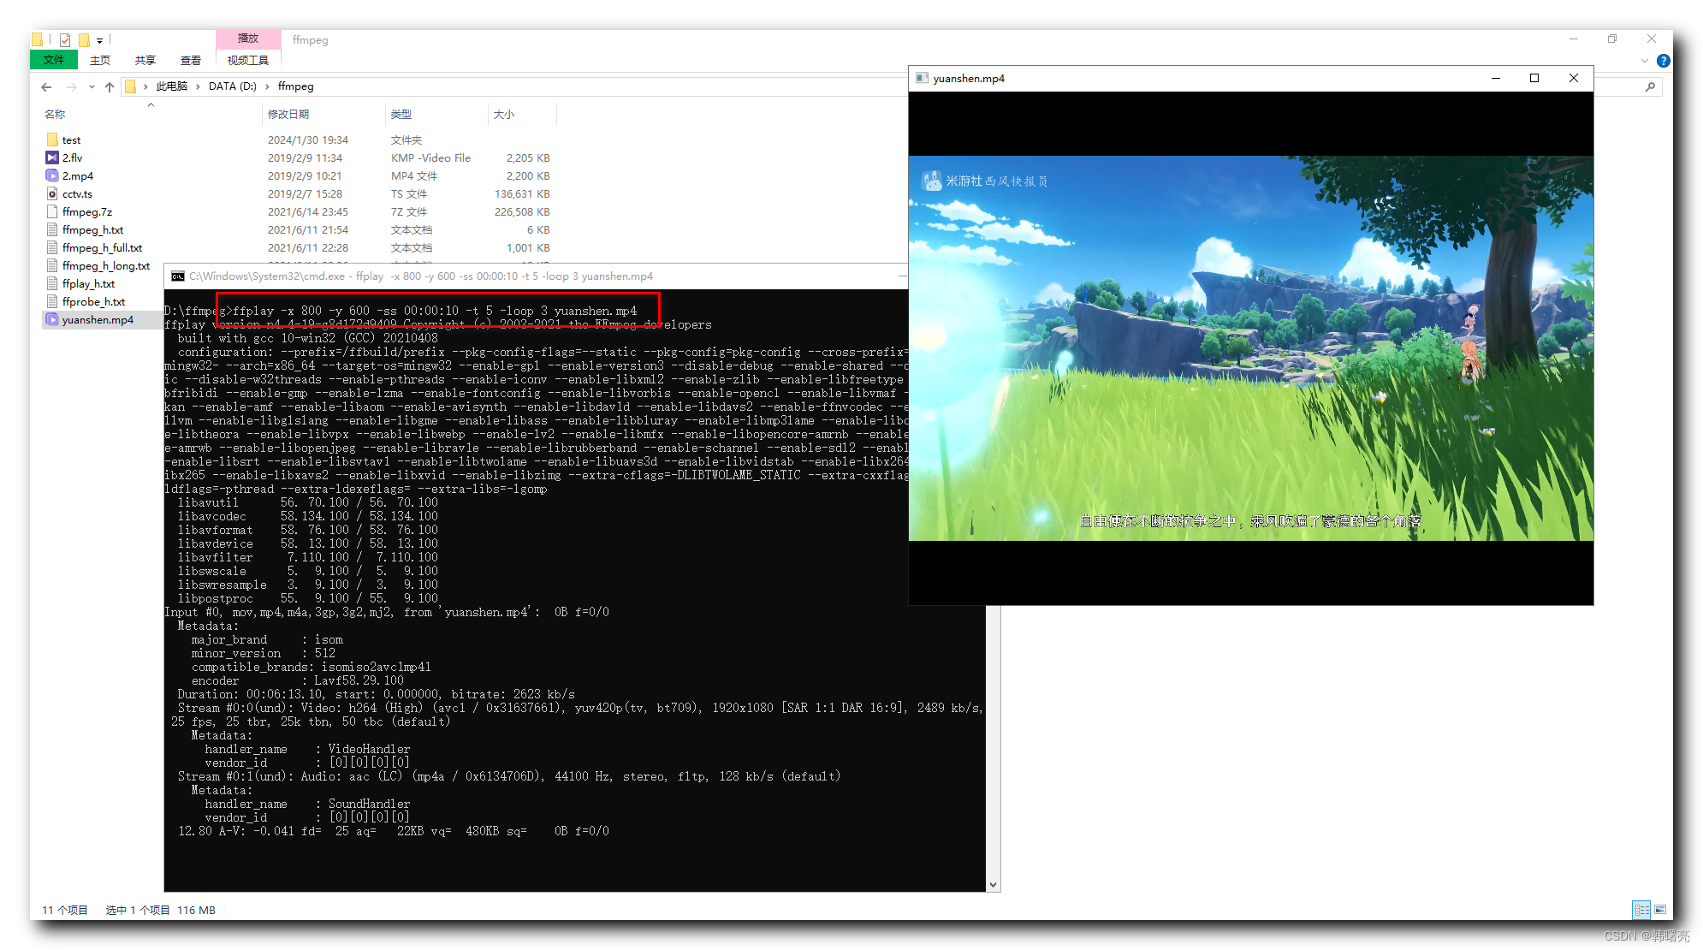Click the 2019/2/9 11:34 date of 2.flv
1703x950 pixels.
(305, 157)
